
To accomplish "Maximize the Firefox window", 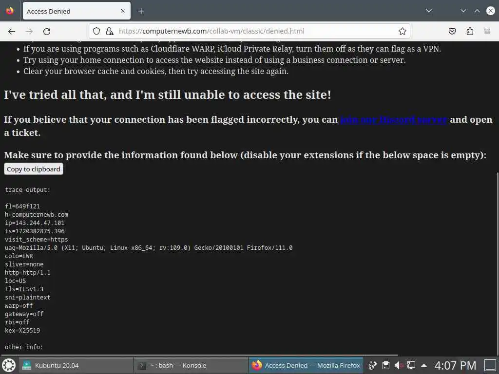I will [477, 11].
